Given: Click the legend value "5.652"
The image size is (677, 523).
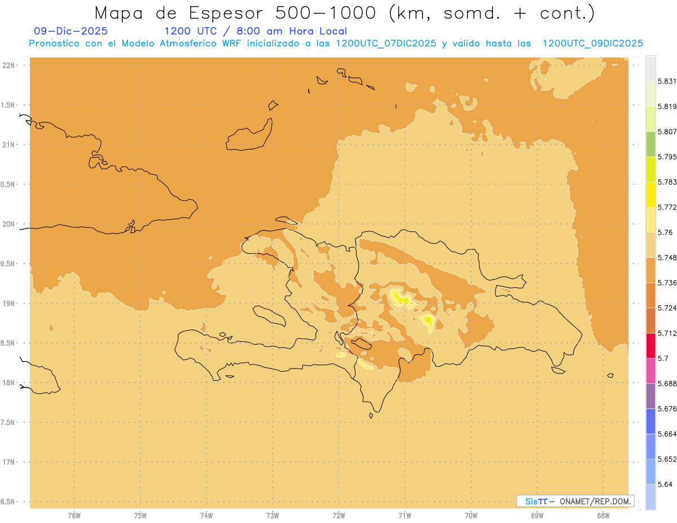Looking at the screenshot, I should [x=667, y=459].
